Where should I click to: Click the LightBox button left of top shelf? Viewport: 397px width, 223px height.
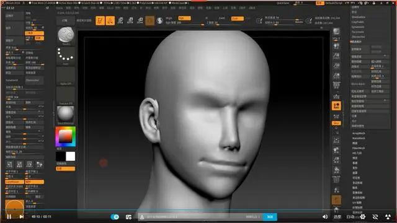[65, 20]
